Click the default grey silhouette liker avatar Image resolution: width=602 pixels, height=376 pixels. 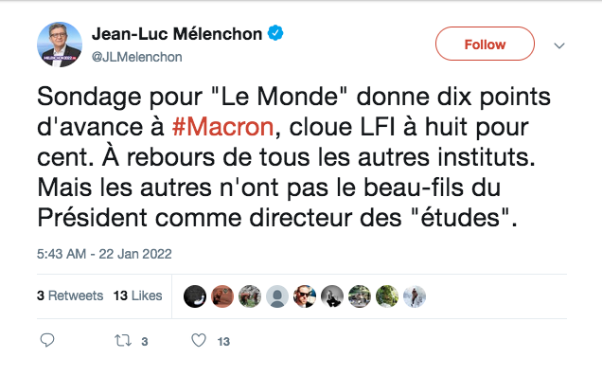click(x=277, y=296)
